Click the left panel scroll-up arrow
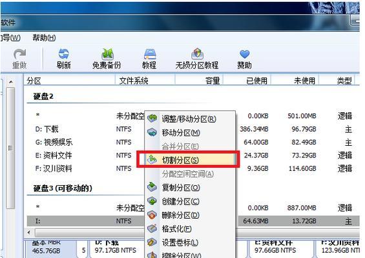 11,81
